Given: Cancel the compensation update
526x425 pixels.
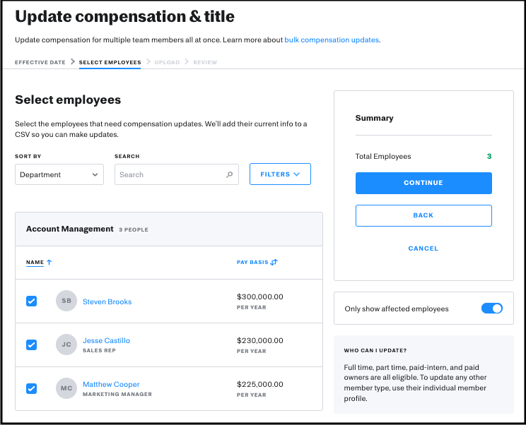Looking at the screenshot, I should pos(423,249).
